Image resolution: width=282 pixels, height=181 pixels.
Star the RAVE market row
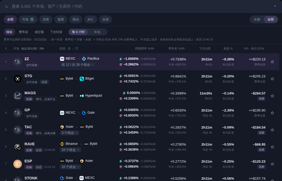point(272,147)
